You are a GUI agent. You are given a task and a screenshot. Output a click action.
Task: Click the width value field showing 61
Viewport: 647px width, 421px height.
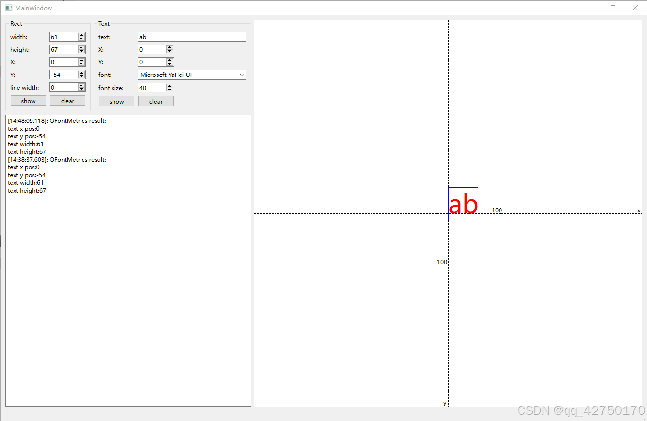coord(63,37)
